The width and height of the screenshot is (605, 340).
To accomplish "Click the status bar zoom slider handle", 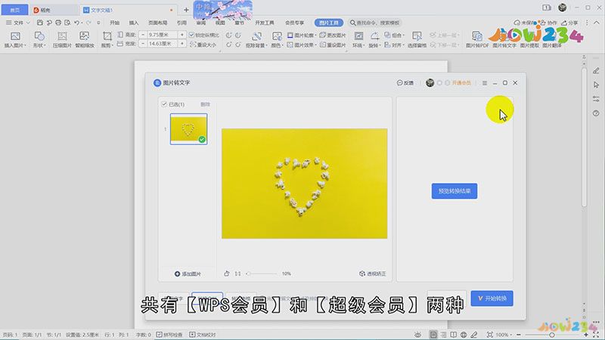I will (552, 335).
